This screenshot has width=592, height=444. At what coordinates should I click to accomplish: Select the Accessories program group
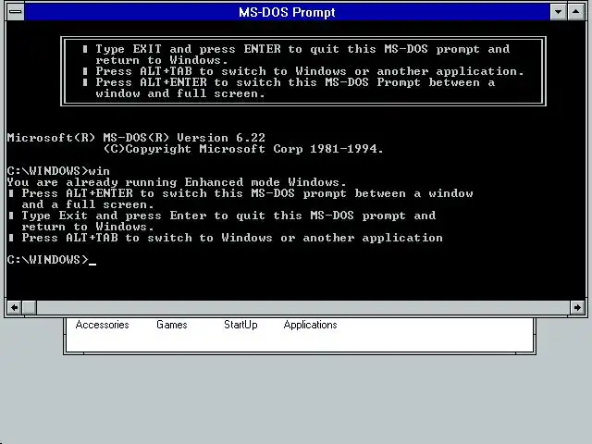[102, 325]
